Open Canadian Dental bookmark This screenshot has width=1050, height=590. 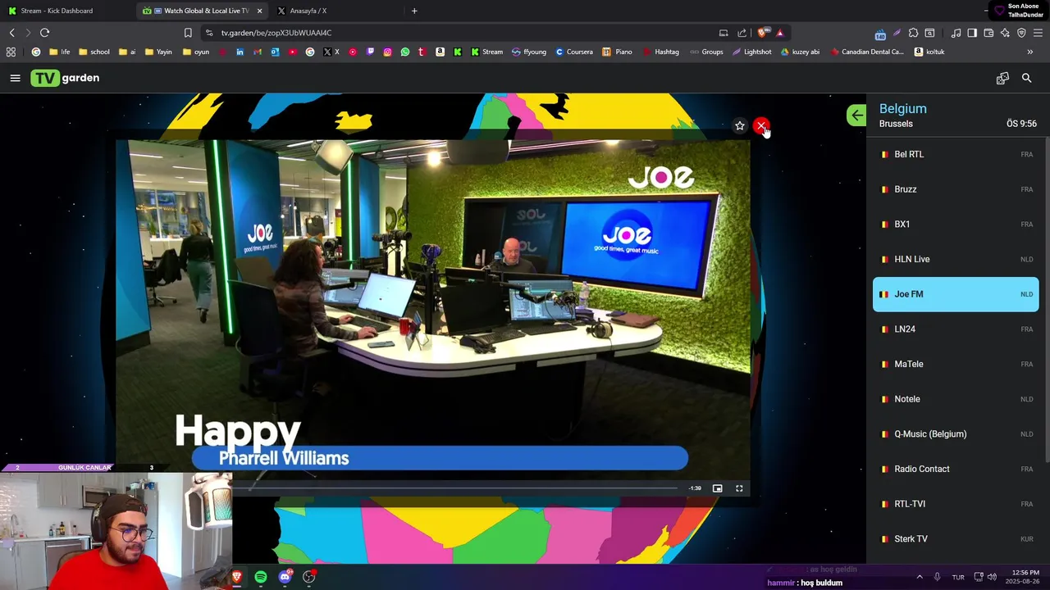tap(866, 52)
